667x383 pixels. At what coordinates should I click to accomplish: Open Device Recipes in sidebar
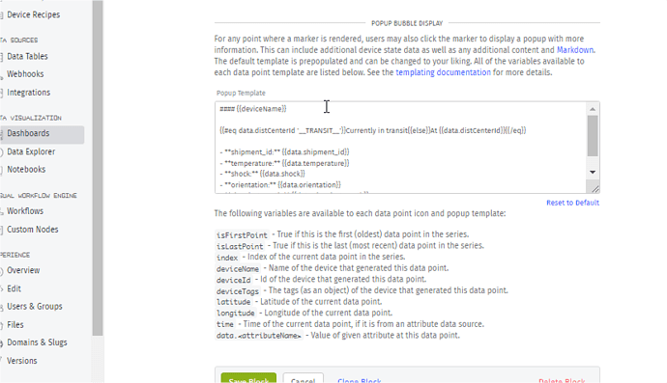pos(33,14)
